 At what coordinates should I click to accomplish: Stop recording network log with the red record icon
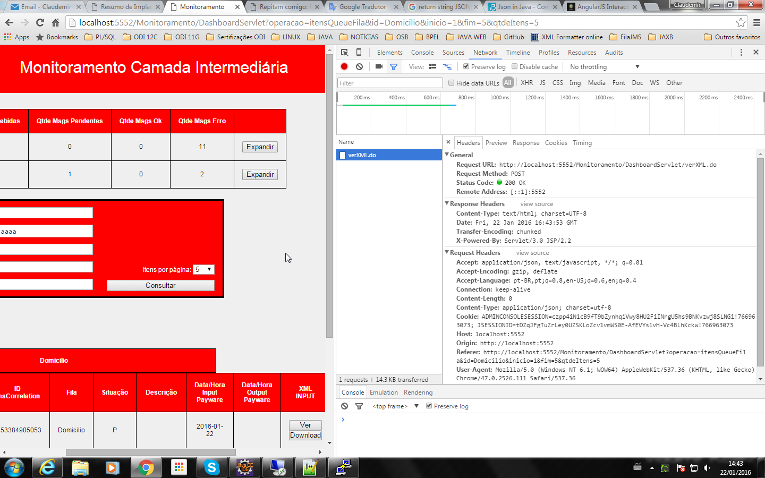pos(344,66)
